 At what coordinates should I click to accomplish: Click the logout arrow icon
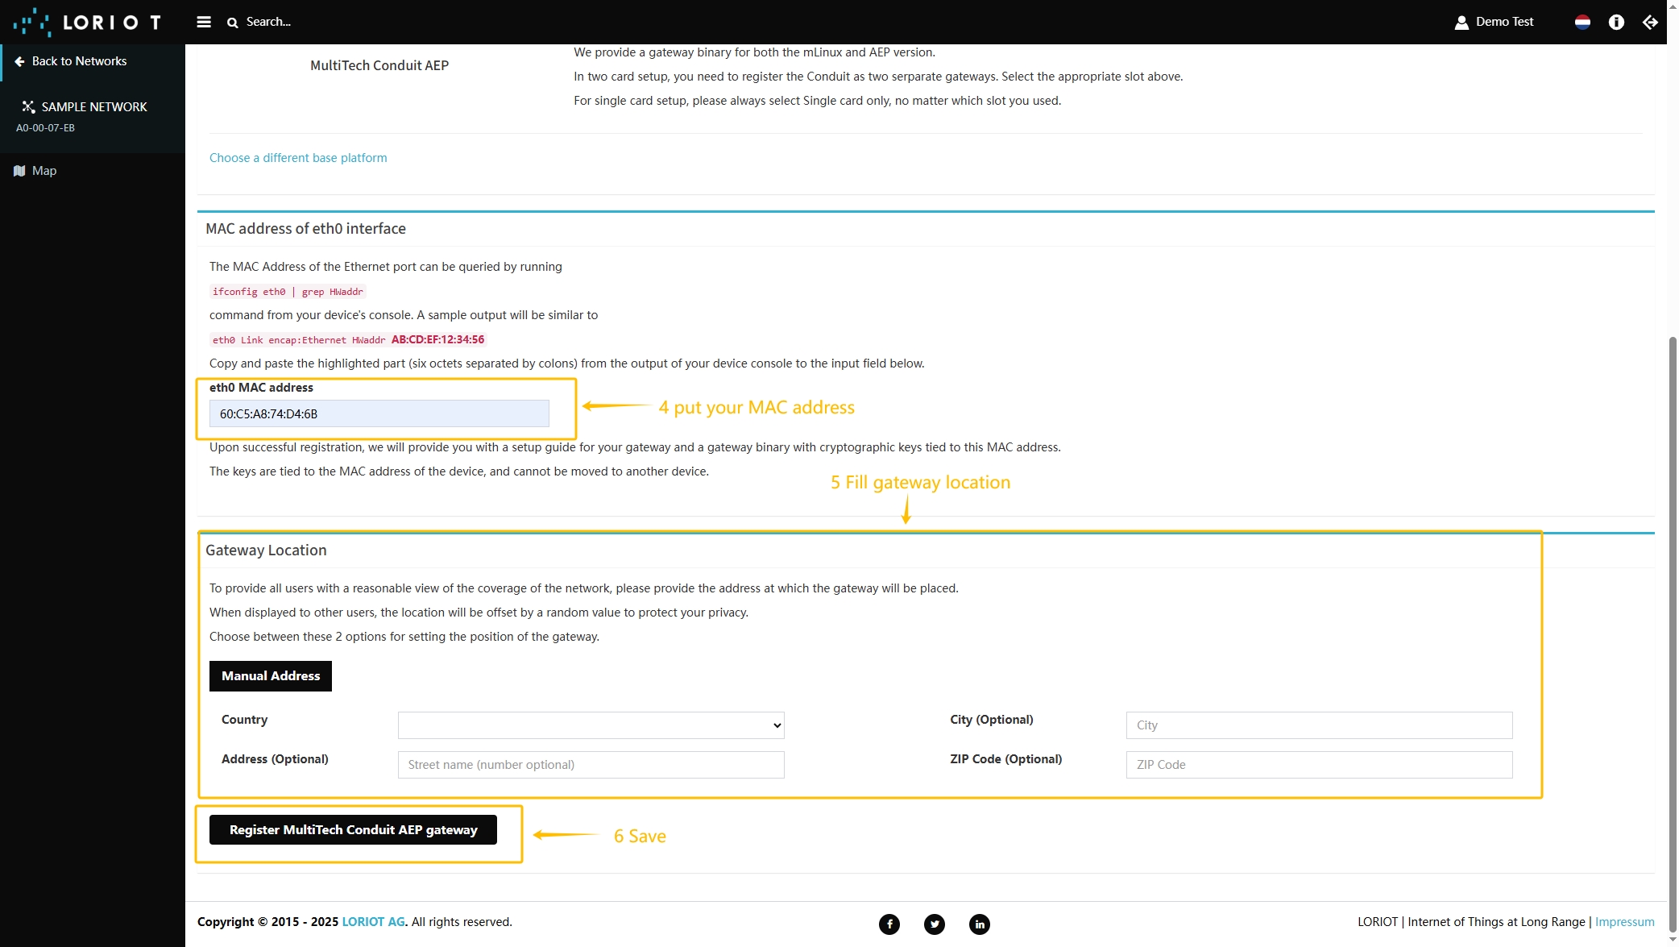pyautogui.click(x=1650, y=22)
